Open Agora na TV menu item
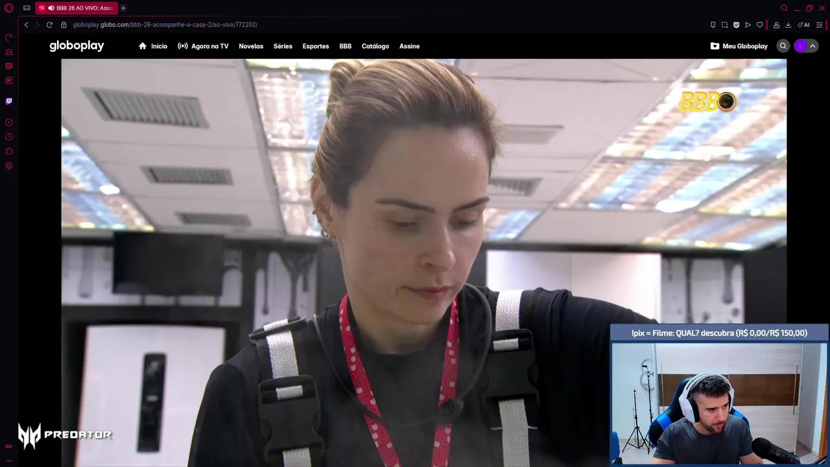This screenshot has width=830, height=467. click(x=203, y=46)
